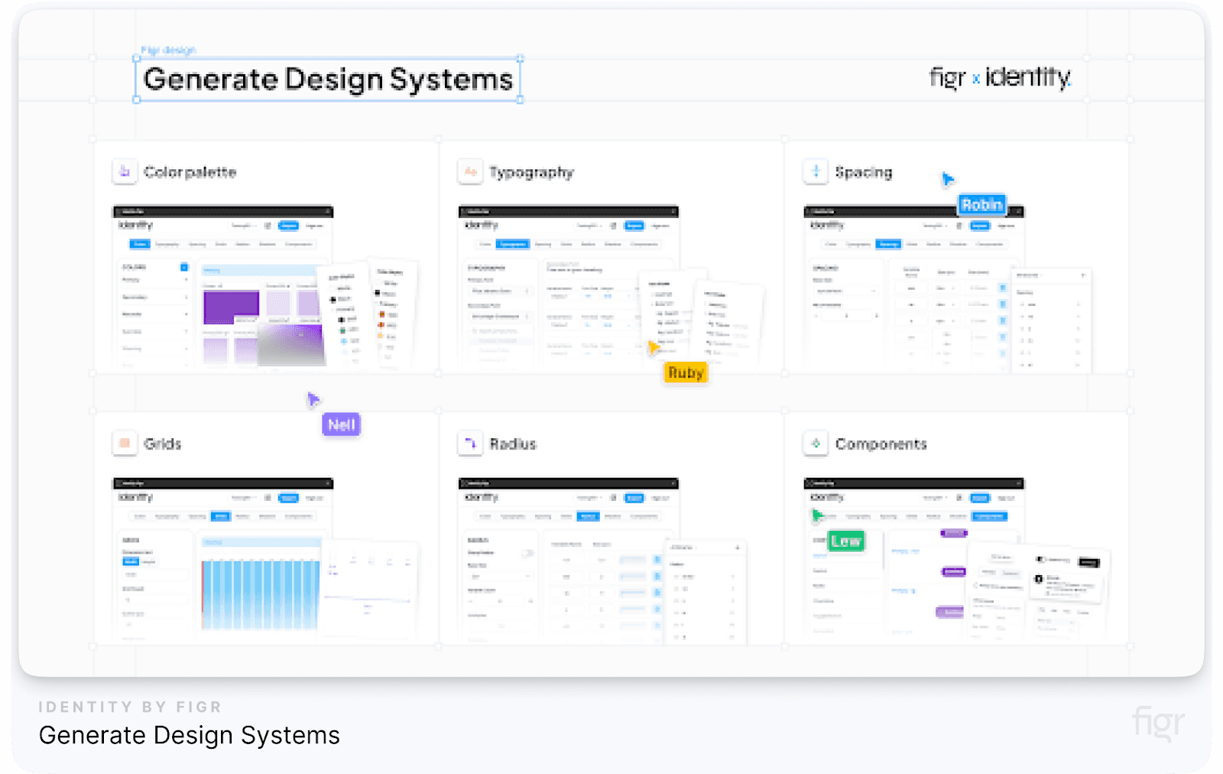Pick the large purple color swatch
The image size is (1223, 774).
pos(229,306)
